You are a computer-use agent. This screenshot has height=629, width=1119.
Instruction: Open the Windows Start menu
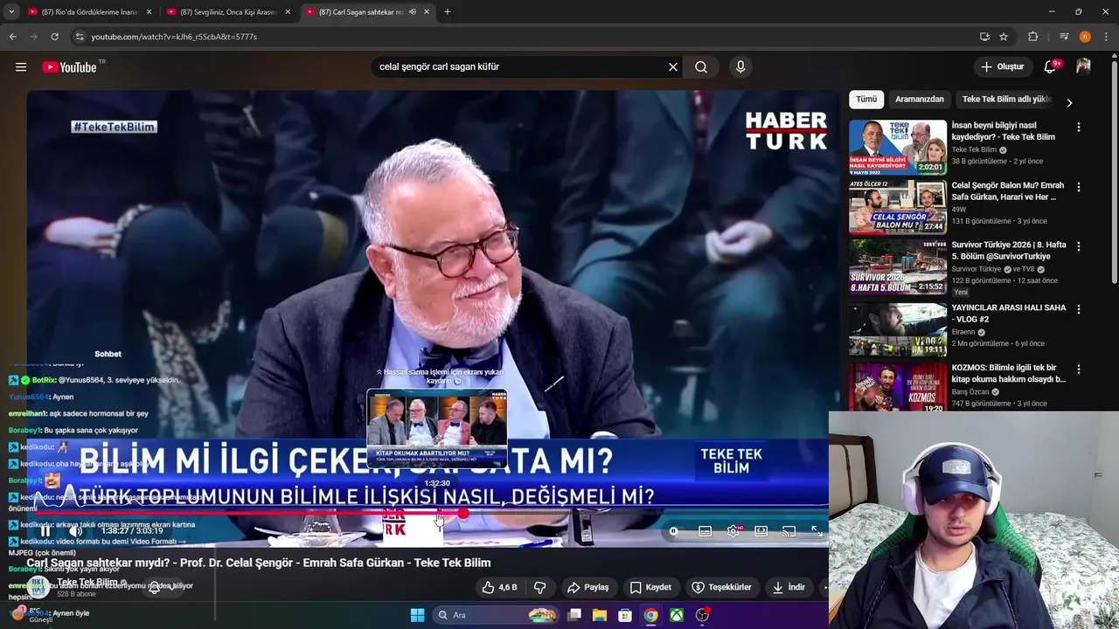point(417,615)
